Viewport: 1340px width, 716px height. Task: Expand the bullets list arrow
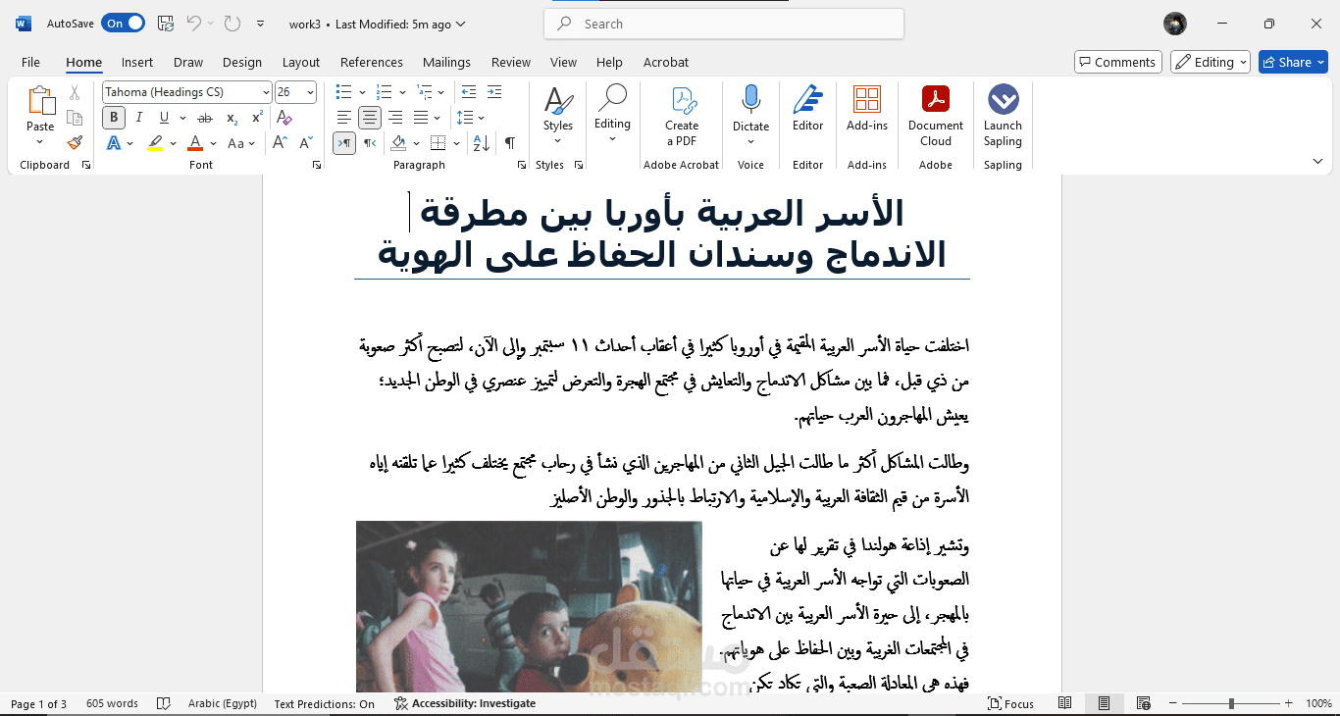[360, 92]
